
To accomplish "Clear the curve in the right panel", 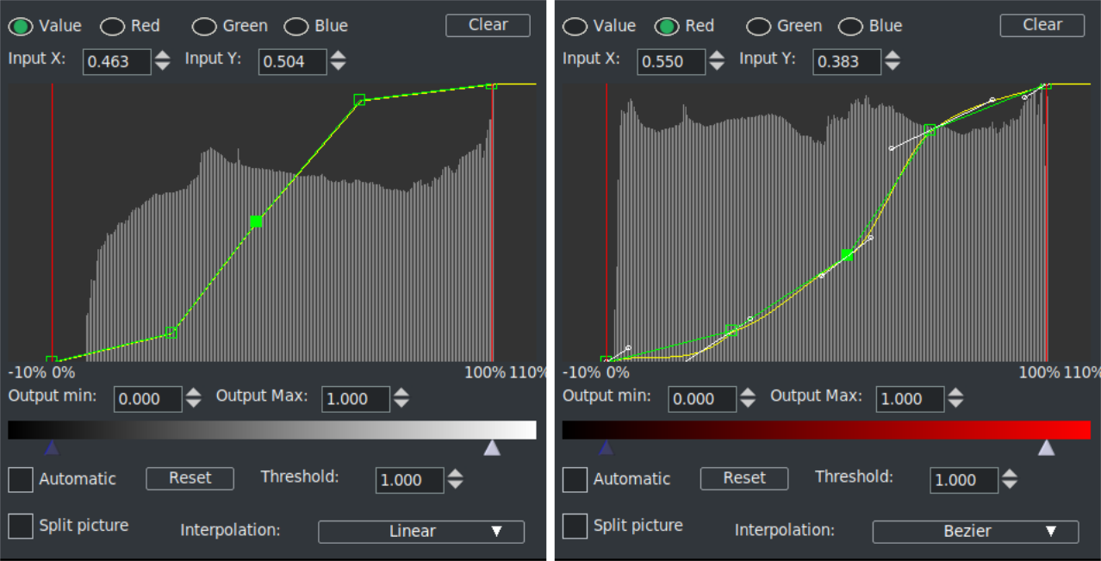I will click(1042, 25).
